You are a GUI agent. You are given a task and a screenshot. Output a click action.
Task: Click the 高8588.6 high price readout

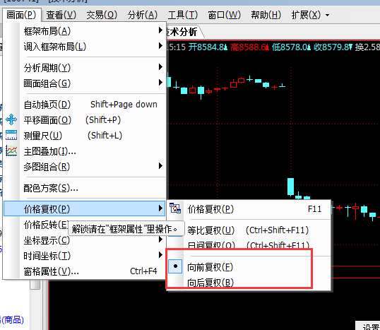(x=249, y=47)
